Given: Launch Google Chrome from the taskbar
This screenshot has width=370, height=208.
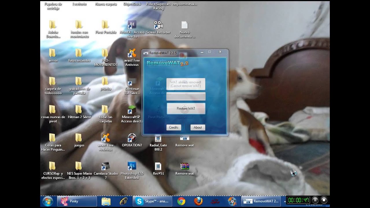Looking at the screenshot, I should (x=181, y=201).
